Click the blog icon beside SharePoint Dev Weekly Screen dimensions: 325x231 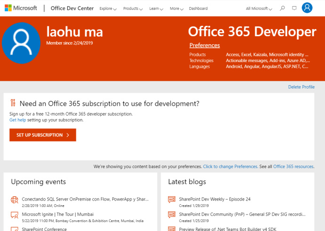(171, 200)
